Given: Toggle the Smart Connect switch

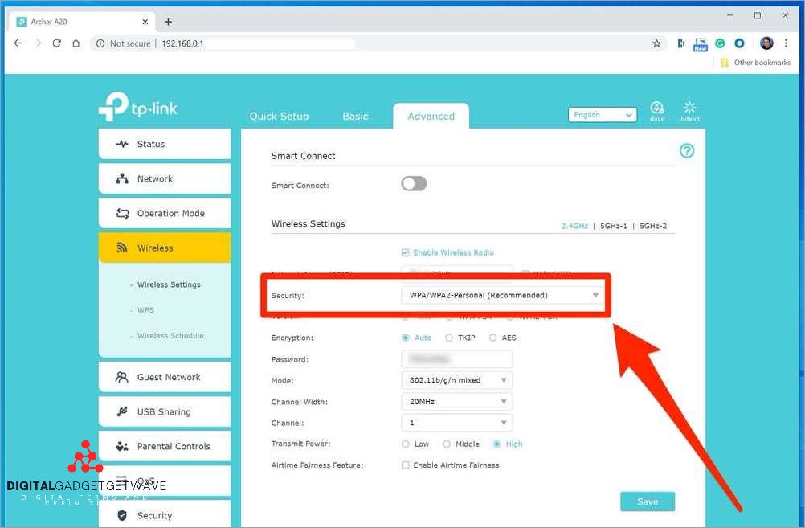Looking at the screenshot, I should [x=413, y=183].
